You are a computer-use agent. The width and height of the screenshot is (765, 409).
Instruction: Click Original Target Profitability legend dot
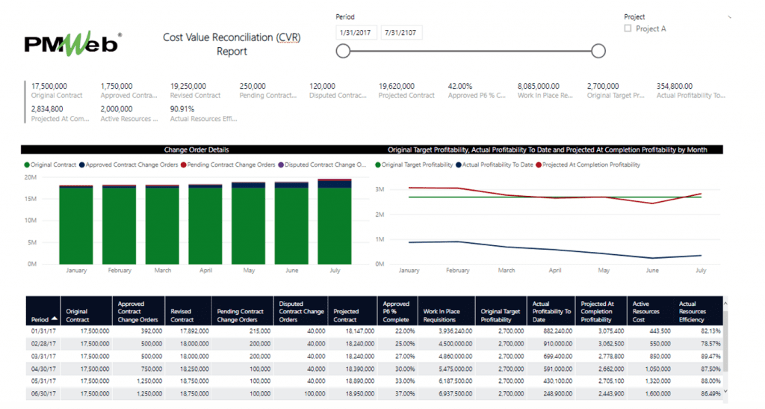coord(377,165)
